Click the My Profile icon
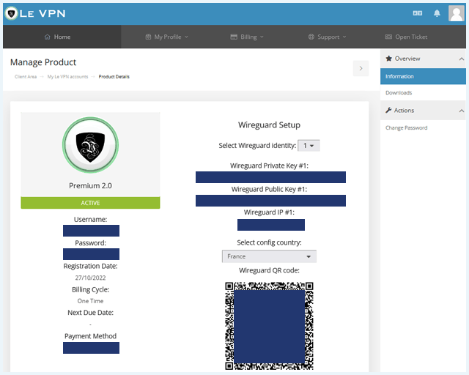This screenshot has width=469, height=375. [x=148, y=37]
